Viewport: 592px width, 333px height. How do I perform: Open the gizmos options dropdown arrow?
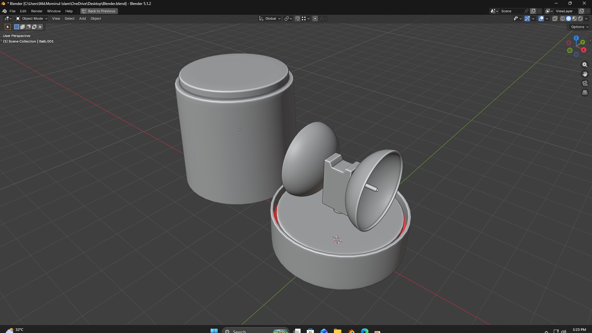(x=533, y=18)
